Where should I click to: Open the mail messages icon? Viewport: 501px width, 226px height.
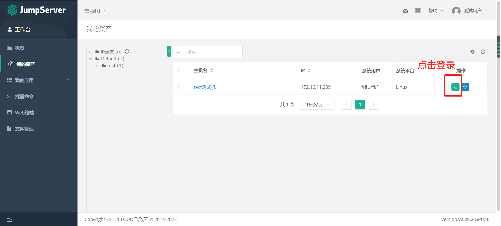(405, 11)
